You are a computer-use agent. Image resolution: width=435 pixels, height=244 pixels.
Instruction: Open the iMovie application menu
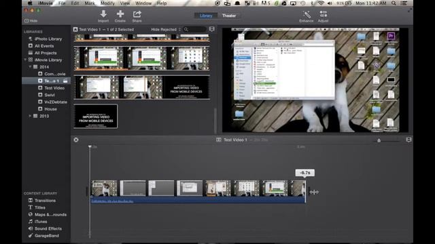[x=46, y=3]
